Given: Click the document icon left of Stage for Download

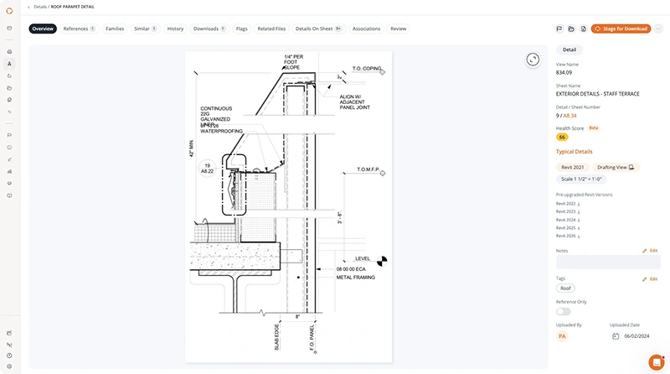Looking at the screenshot, I should coord(583,29).
